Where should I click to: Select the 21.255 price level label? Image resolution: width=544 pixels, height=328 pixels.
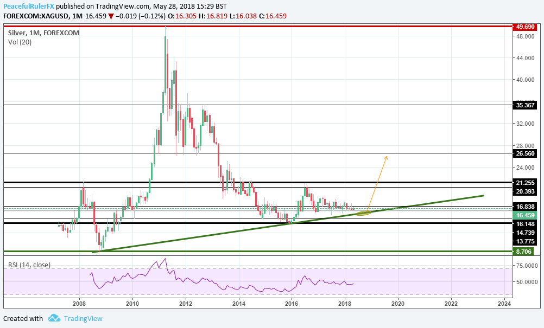525,183
